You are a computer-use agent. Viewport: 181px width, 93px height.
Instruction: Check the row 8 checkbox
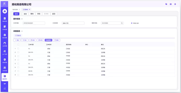click(x=18, y=75)
